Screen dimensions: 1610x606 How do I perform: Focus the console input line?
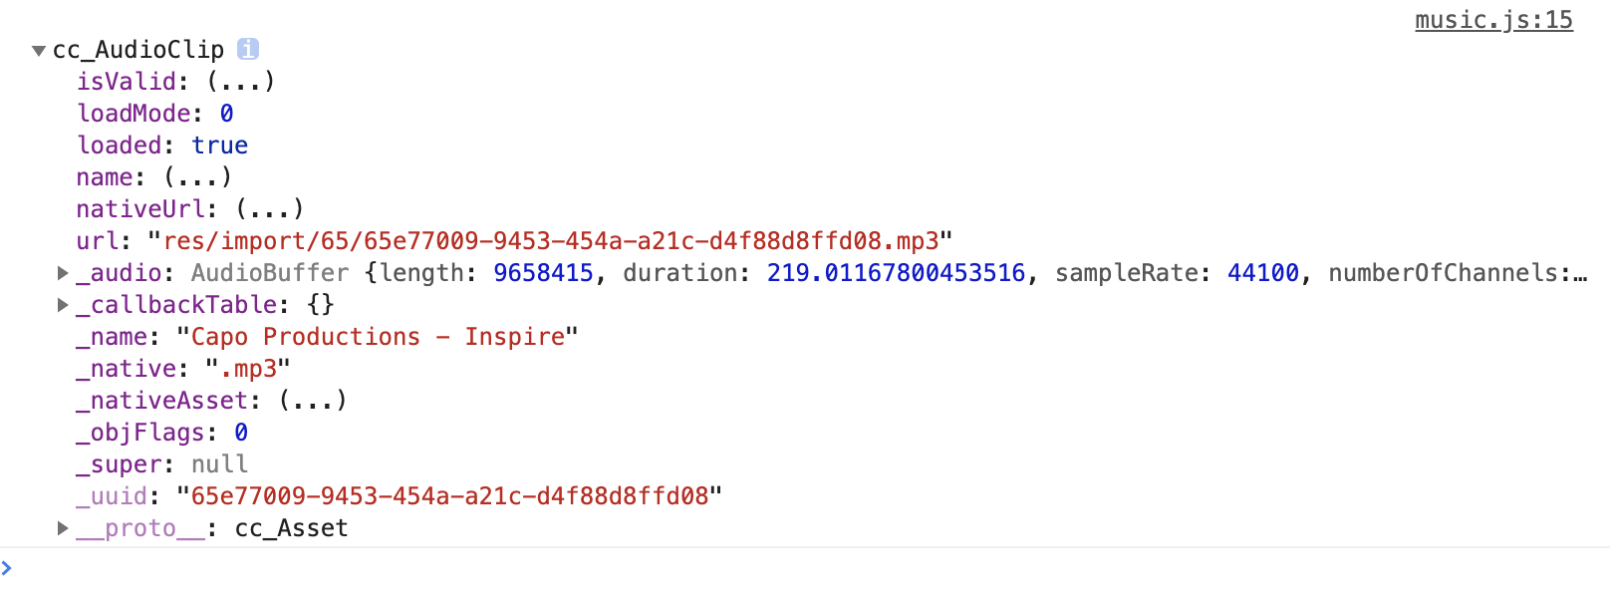[x=805, y=569]
